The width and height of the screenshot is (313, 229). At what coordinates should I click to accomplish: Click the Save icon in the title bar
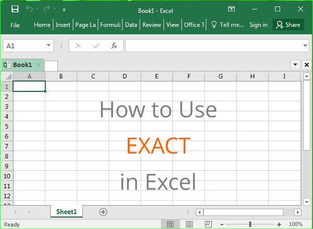pyautogui.click(x=15, y=9)
